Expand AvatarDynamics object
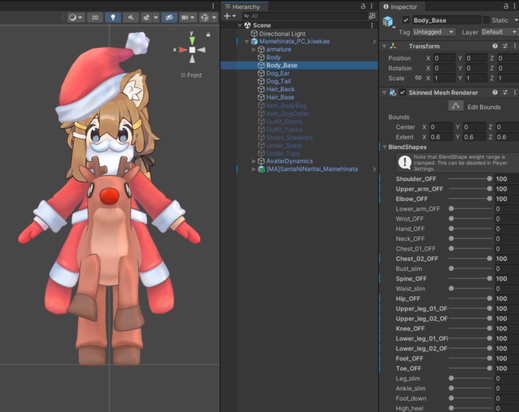The width and height of the screenshot is (519, 412). coord(254,161)
